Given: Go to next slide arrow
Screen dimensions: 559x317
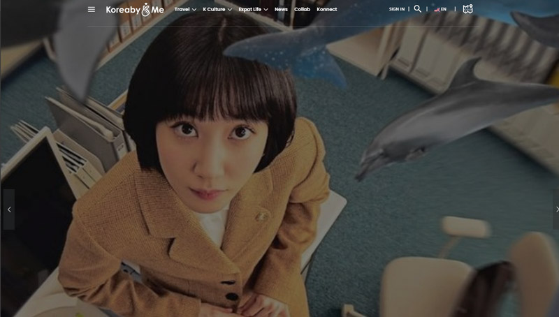Looking at the screenshot, I should [x=556, y=209].
